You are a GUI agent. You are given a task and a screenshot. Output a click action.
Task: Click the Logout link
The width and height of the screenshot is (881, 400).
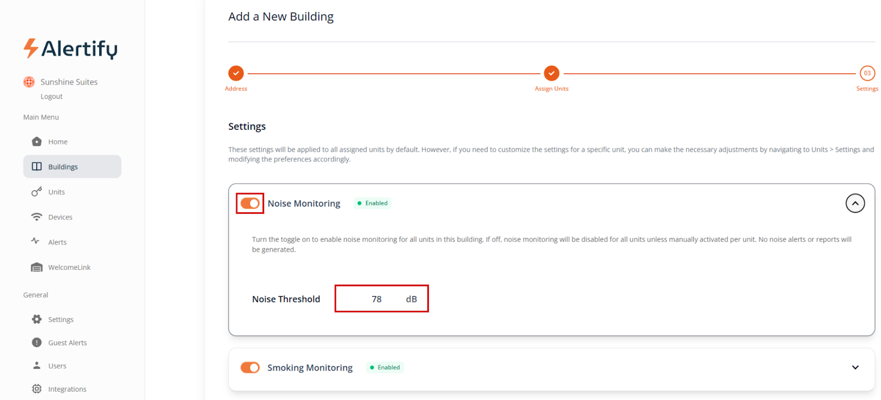click(51, 97)
